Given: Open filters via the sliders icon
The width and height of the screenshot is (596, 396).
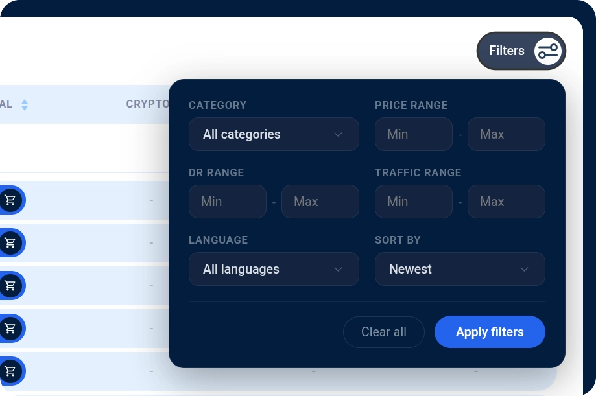Looking at the screenshot, I should (548, 51).
